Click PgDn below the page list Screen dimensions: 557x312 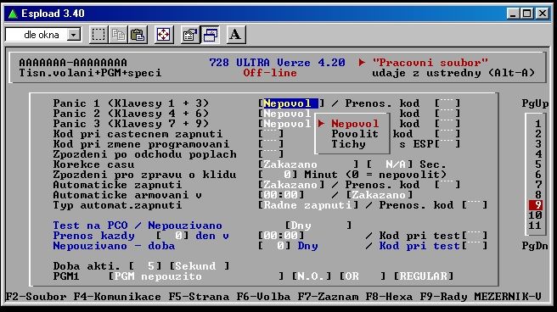(x=535, y=246)
